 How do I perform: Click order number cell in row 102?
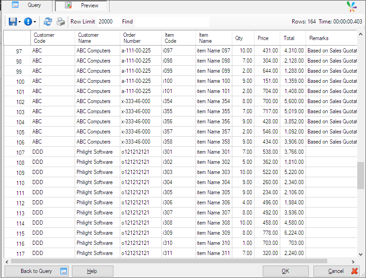click(x=141, y=101)
